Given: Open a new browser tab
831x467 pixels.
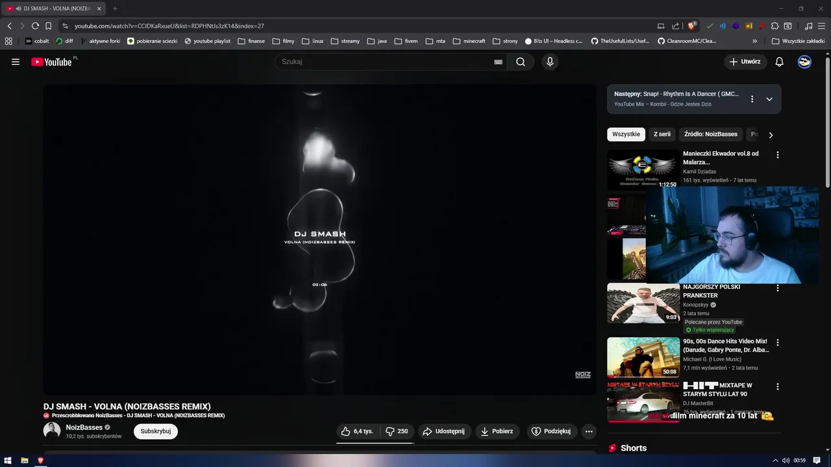Looking at the screenshot, I should pos(115,8).
